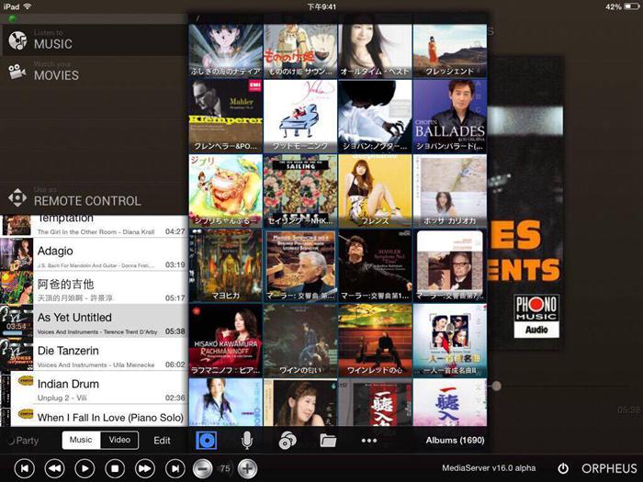Toggle the Party mode button
643x482 pixels.
(x=24, y=441)
